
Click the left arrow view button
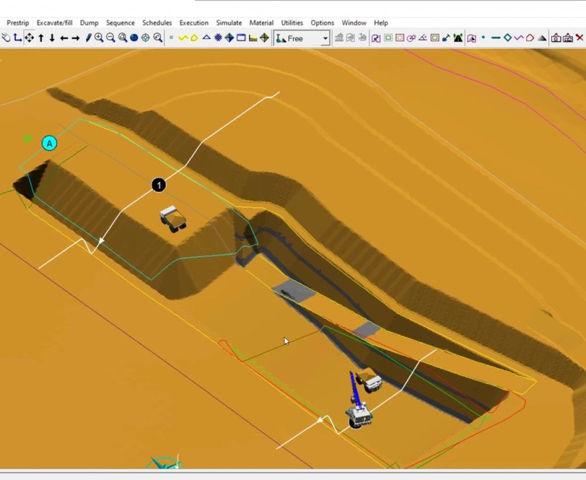pyautogui.click(x=64, y=38)
